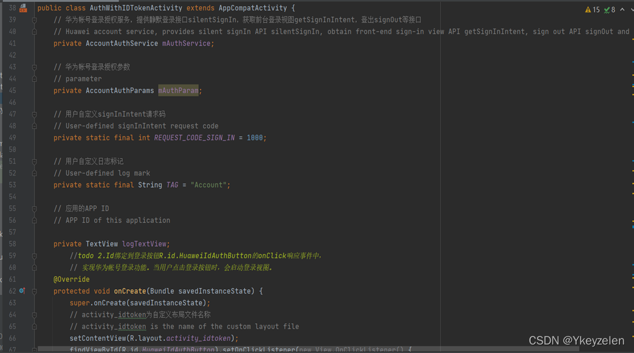
Task: Click line number 45 in the gutter
Action: [12, 91]
